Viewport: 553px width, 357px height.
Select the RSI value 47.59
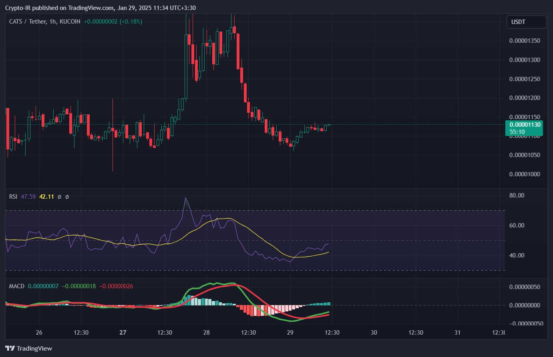28,197
